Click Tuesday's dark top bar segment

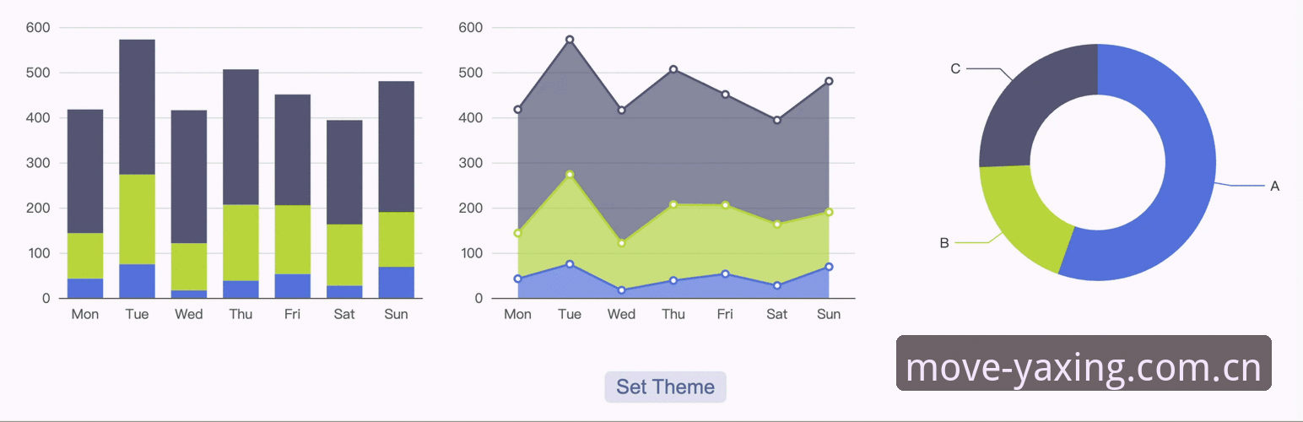(137, 107)
